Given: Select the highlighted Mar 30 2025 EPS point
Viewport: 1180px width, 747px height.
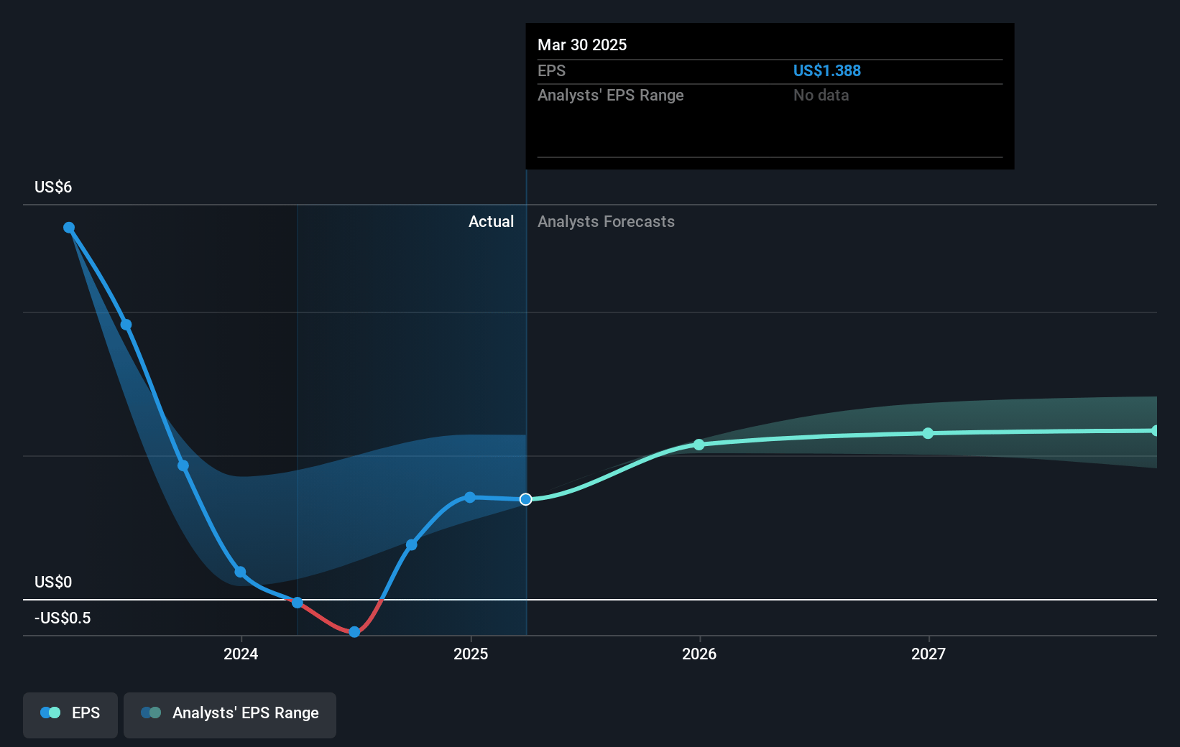Looking at the screenshot, I should 526,499.
